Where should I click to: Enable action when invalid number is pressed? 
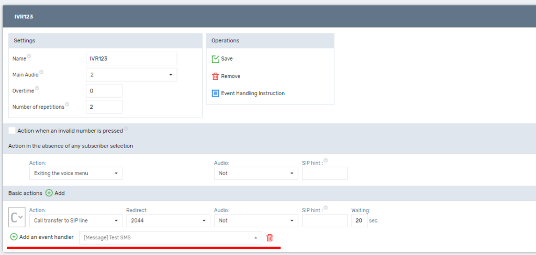click(12, 131)
